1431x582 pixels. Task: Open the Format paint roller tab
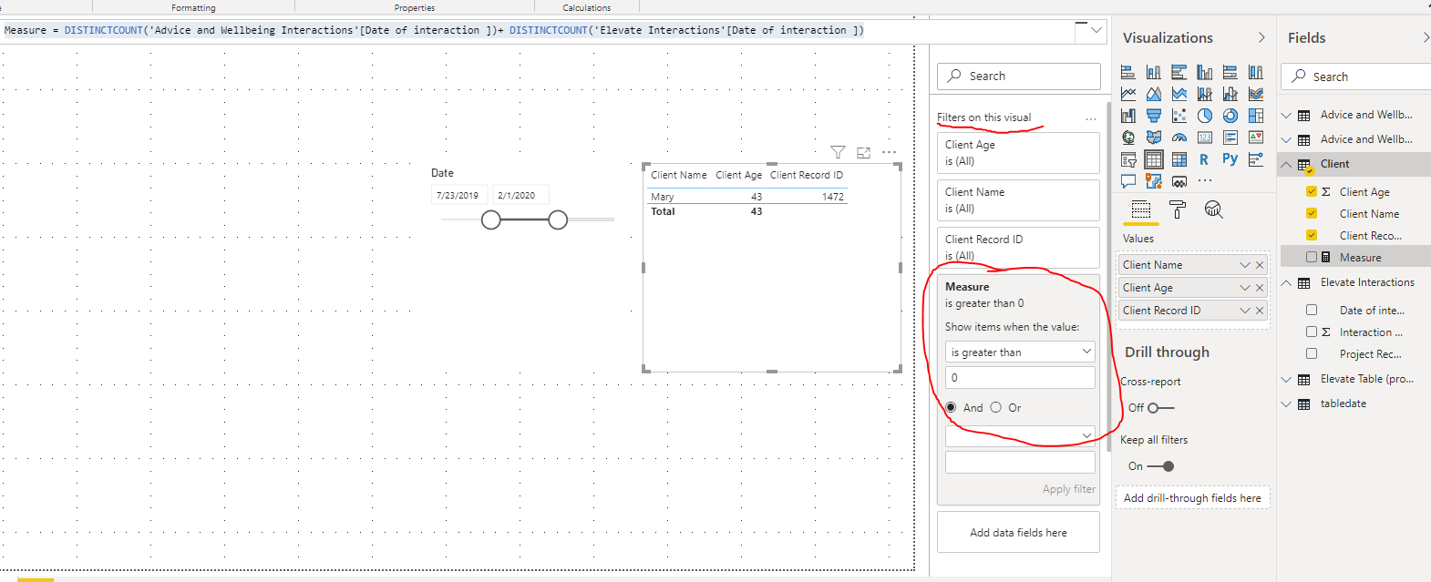(x=1178, y=210)
